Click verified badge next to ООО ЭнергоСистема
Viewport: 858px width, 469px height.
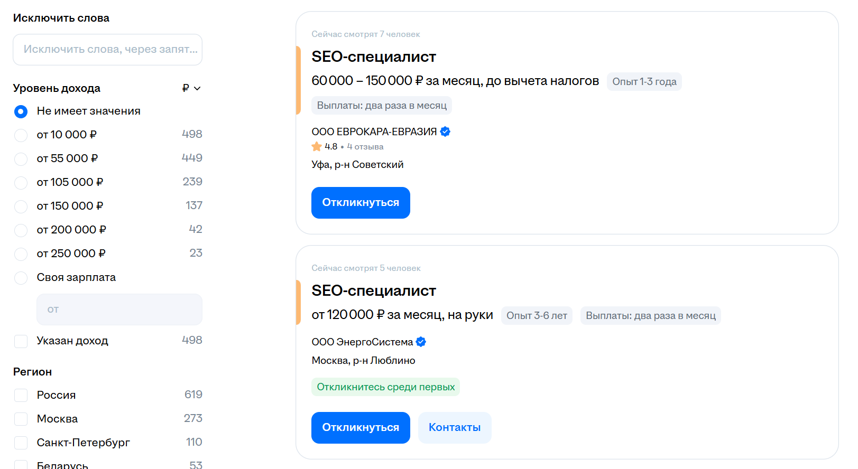point(421,342)
